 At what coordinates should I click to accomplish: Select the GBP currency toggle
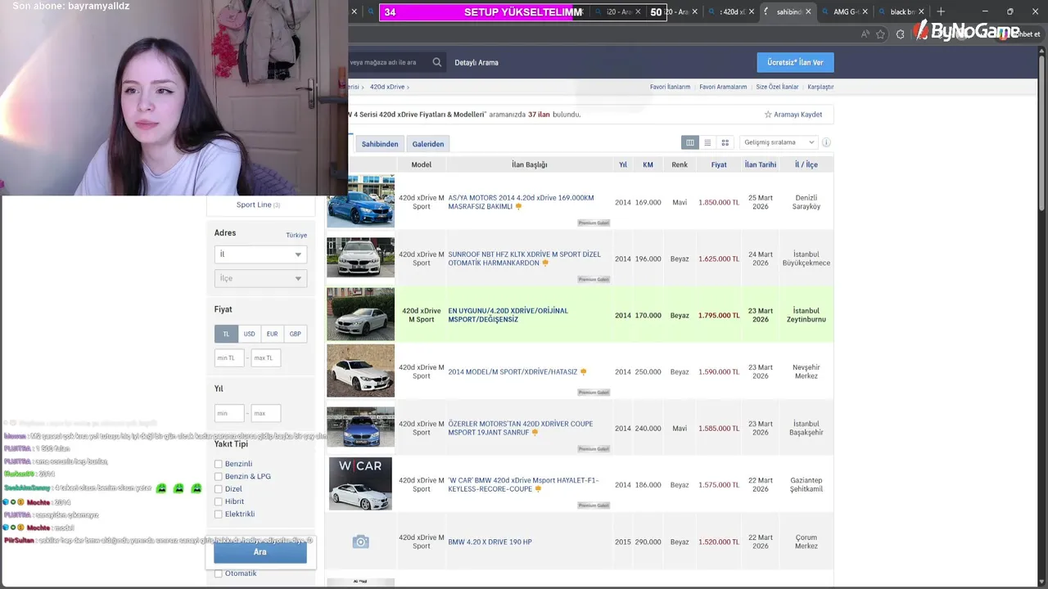pyautogui.click(x=295, y=334)
